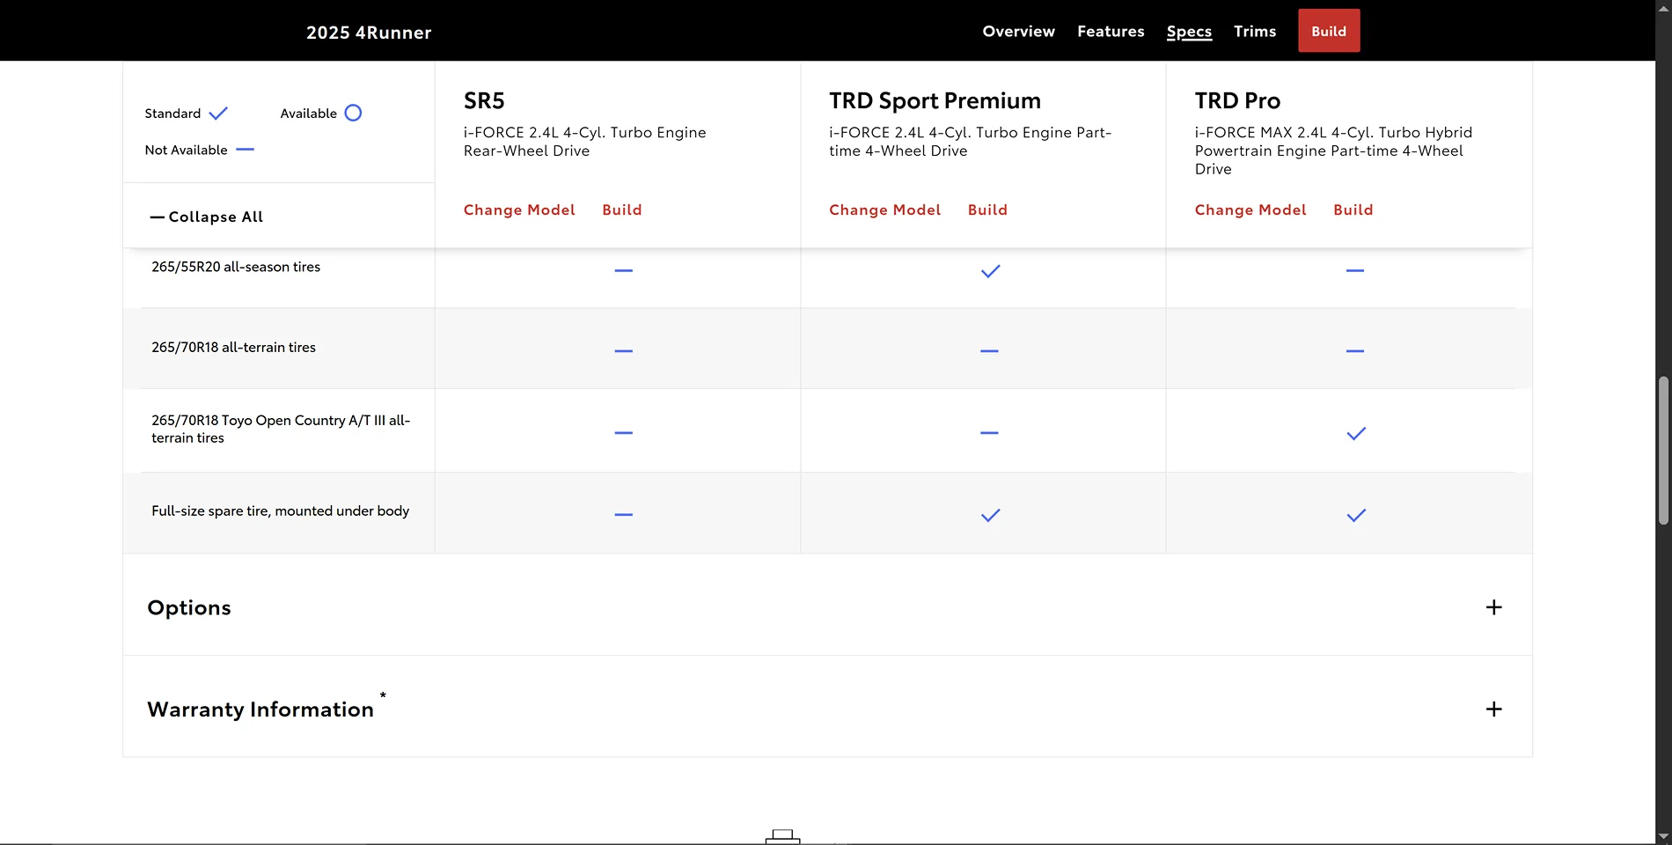Change Model for the SR5 trim
This screenshot has width=1672, height=845.
pos(518,209)
